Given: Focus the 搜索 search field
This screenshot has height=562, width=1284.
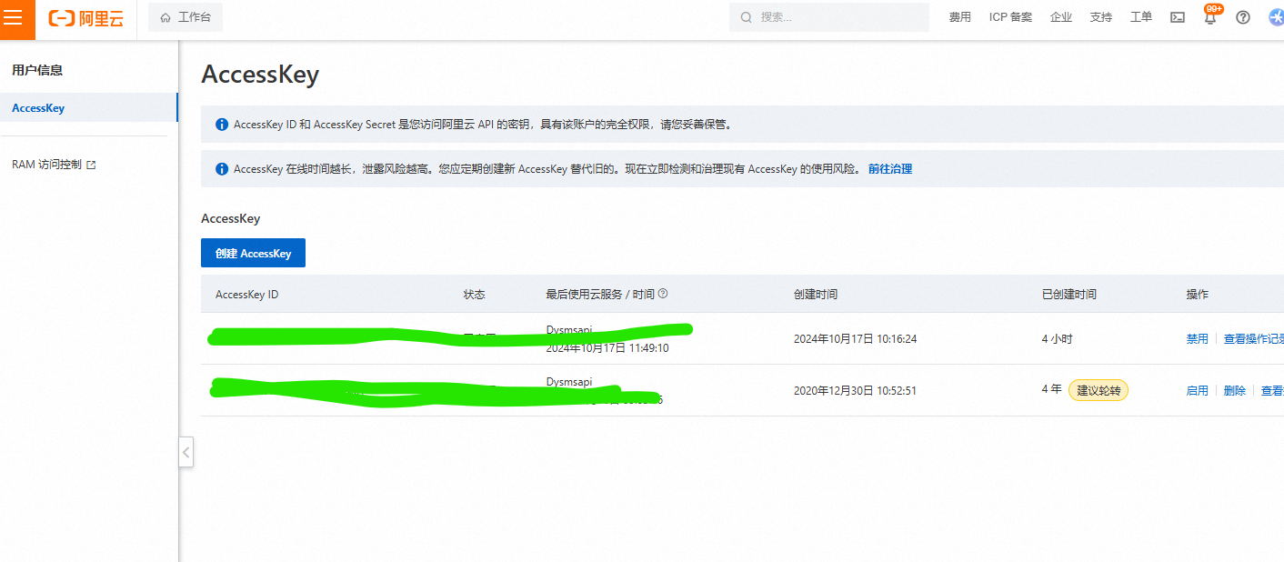Looking at the screenshot, I should (828, 17).
